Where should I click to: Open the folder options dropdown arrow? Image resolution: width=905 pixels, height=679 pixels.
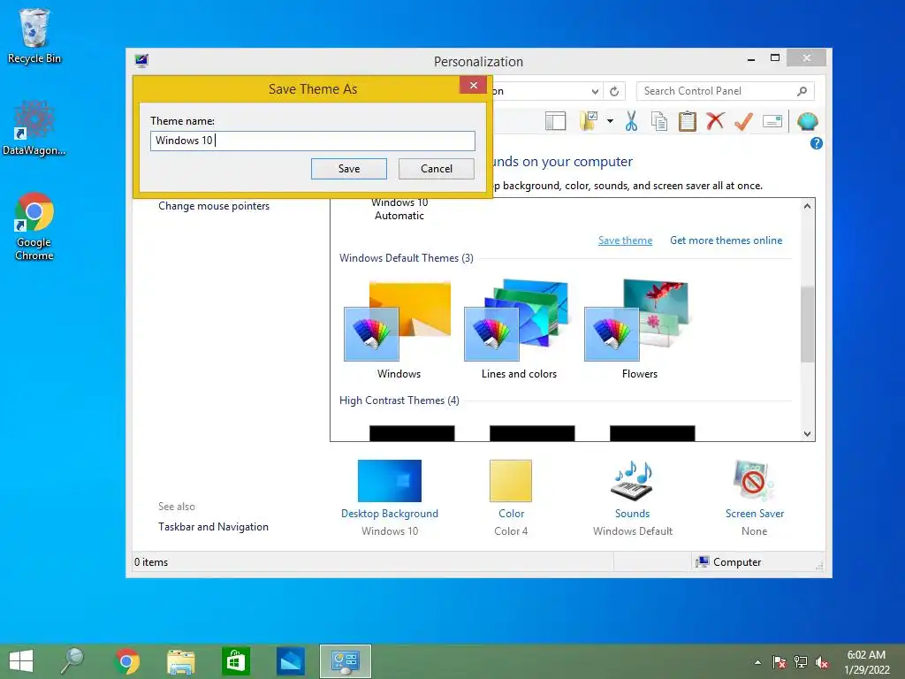pyautogui.click(x=610, y=121)
